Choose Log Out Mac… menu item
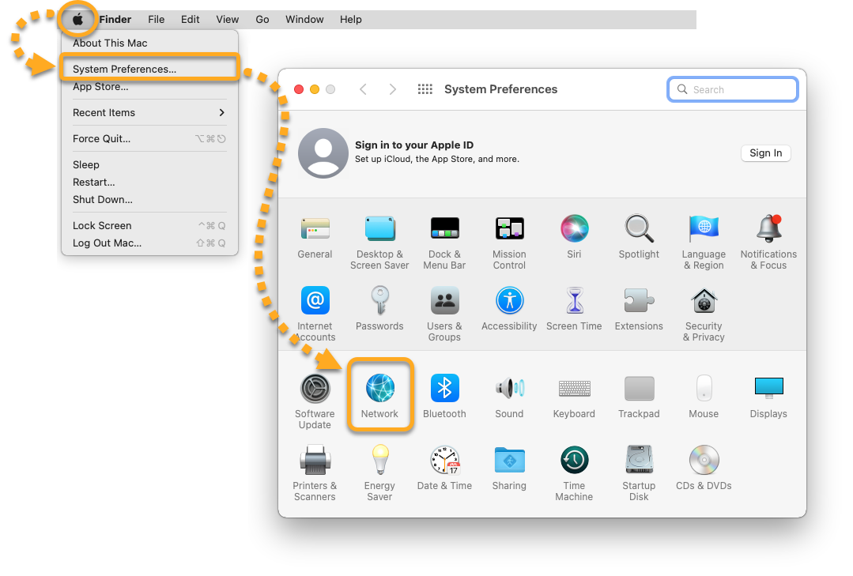853x576 pixels. pyautogui.click(x=149, y=243)
